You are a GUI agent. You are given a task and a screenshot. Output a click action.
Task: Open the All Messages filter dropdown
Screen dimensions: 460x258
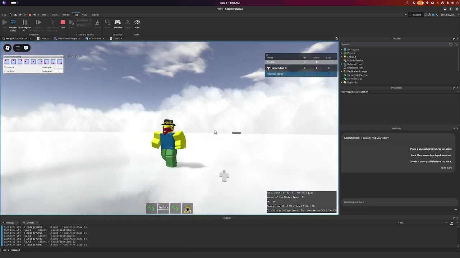[x=10, y=223]
